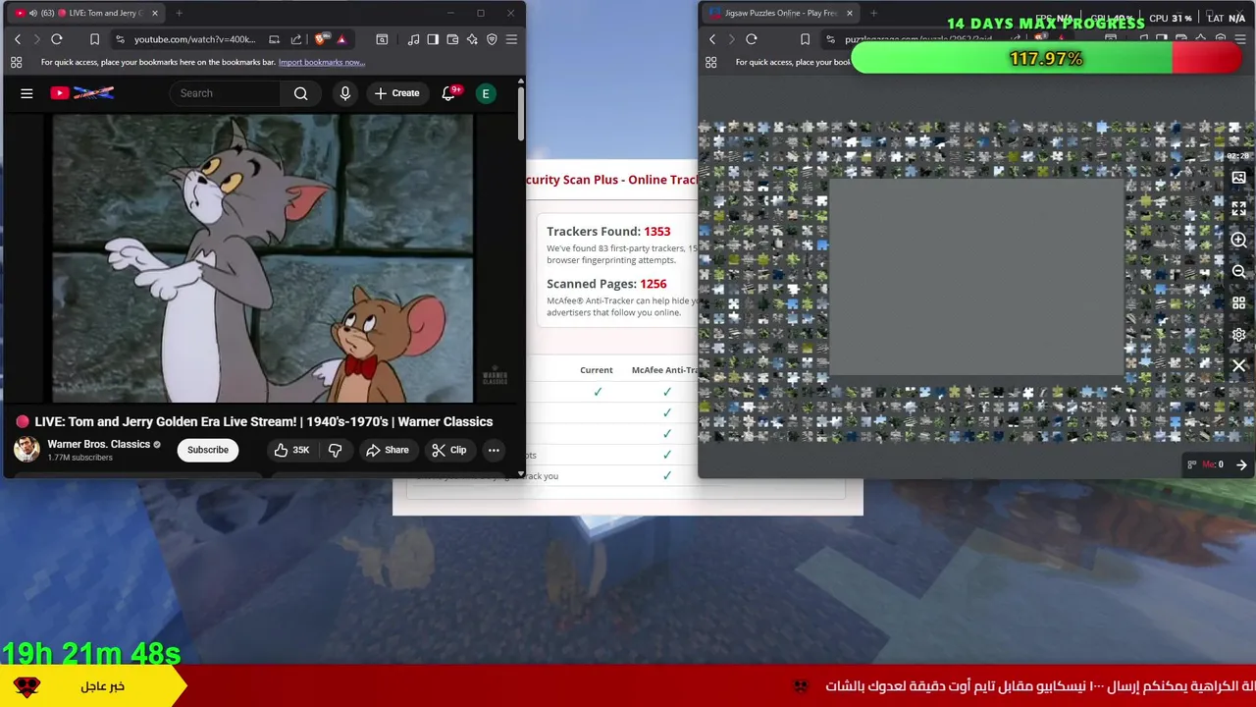Zoom in on the puzzle board
This screenshot has height=707, width=1256.
click(1238, 240)
